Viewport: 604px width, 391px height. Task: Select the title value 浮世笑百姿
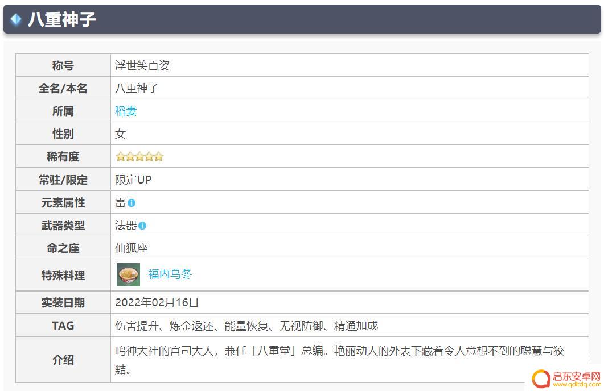[x=142, y=65]
